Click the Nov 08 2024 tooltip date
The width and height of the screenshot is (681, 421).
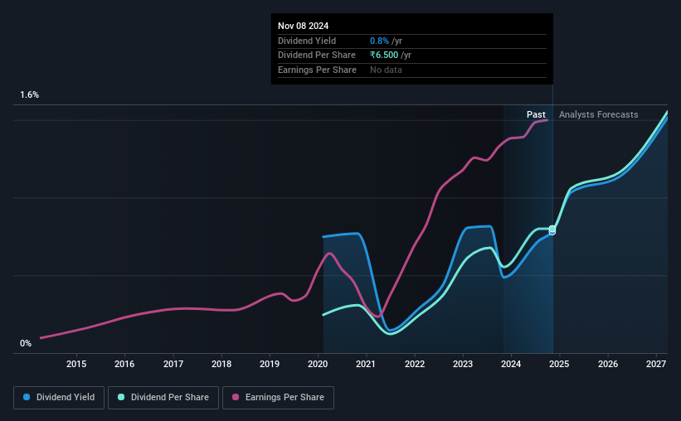coord(303,26)
